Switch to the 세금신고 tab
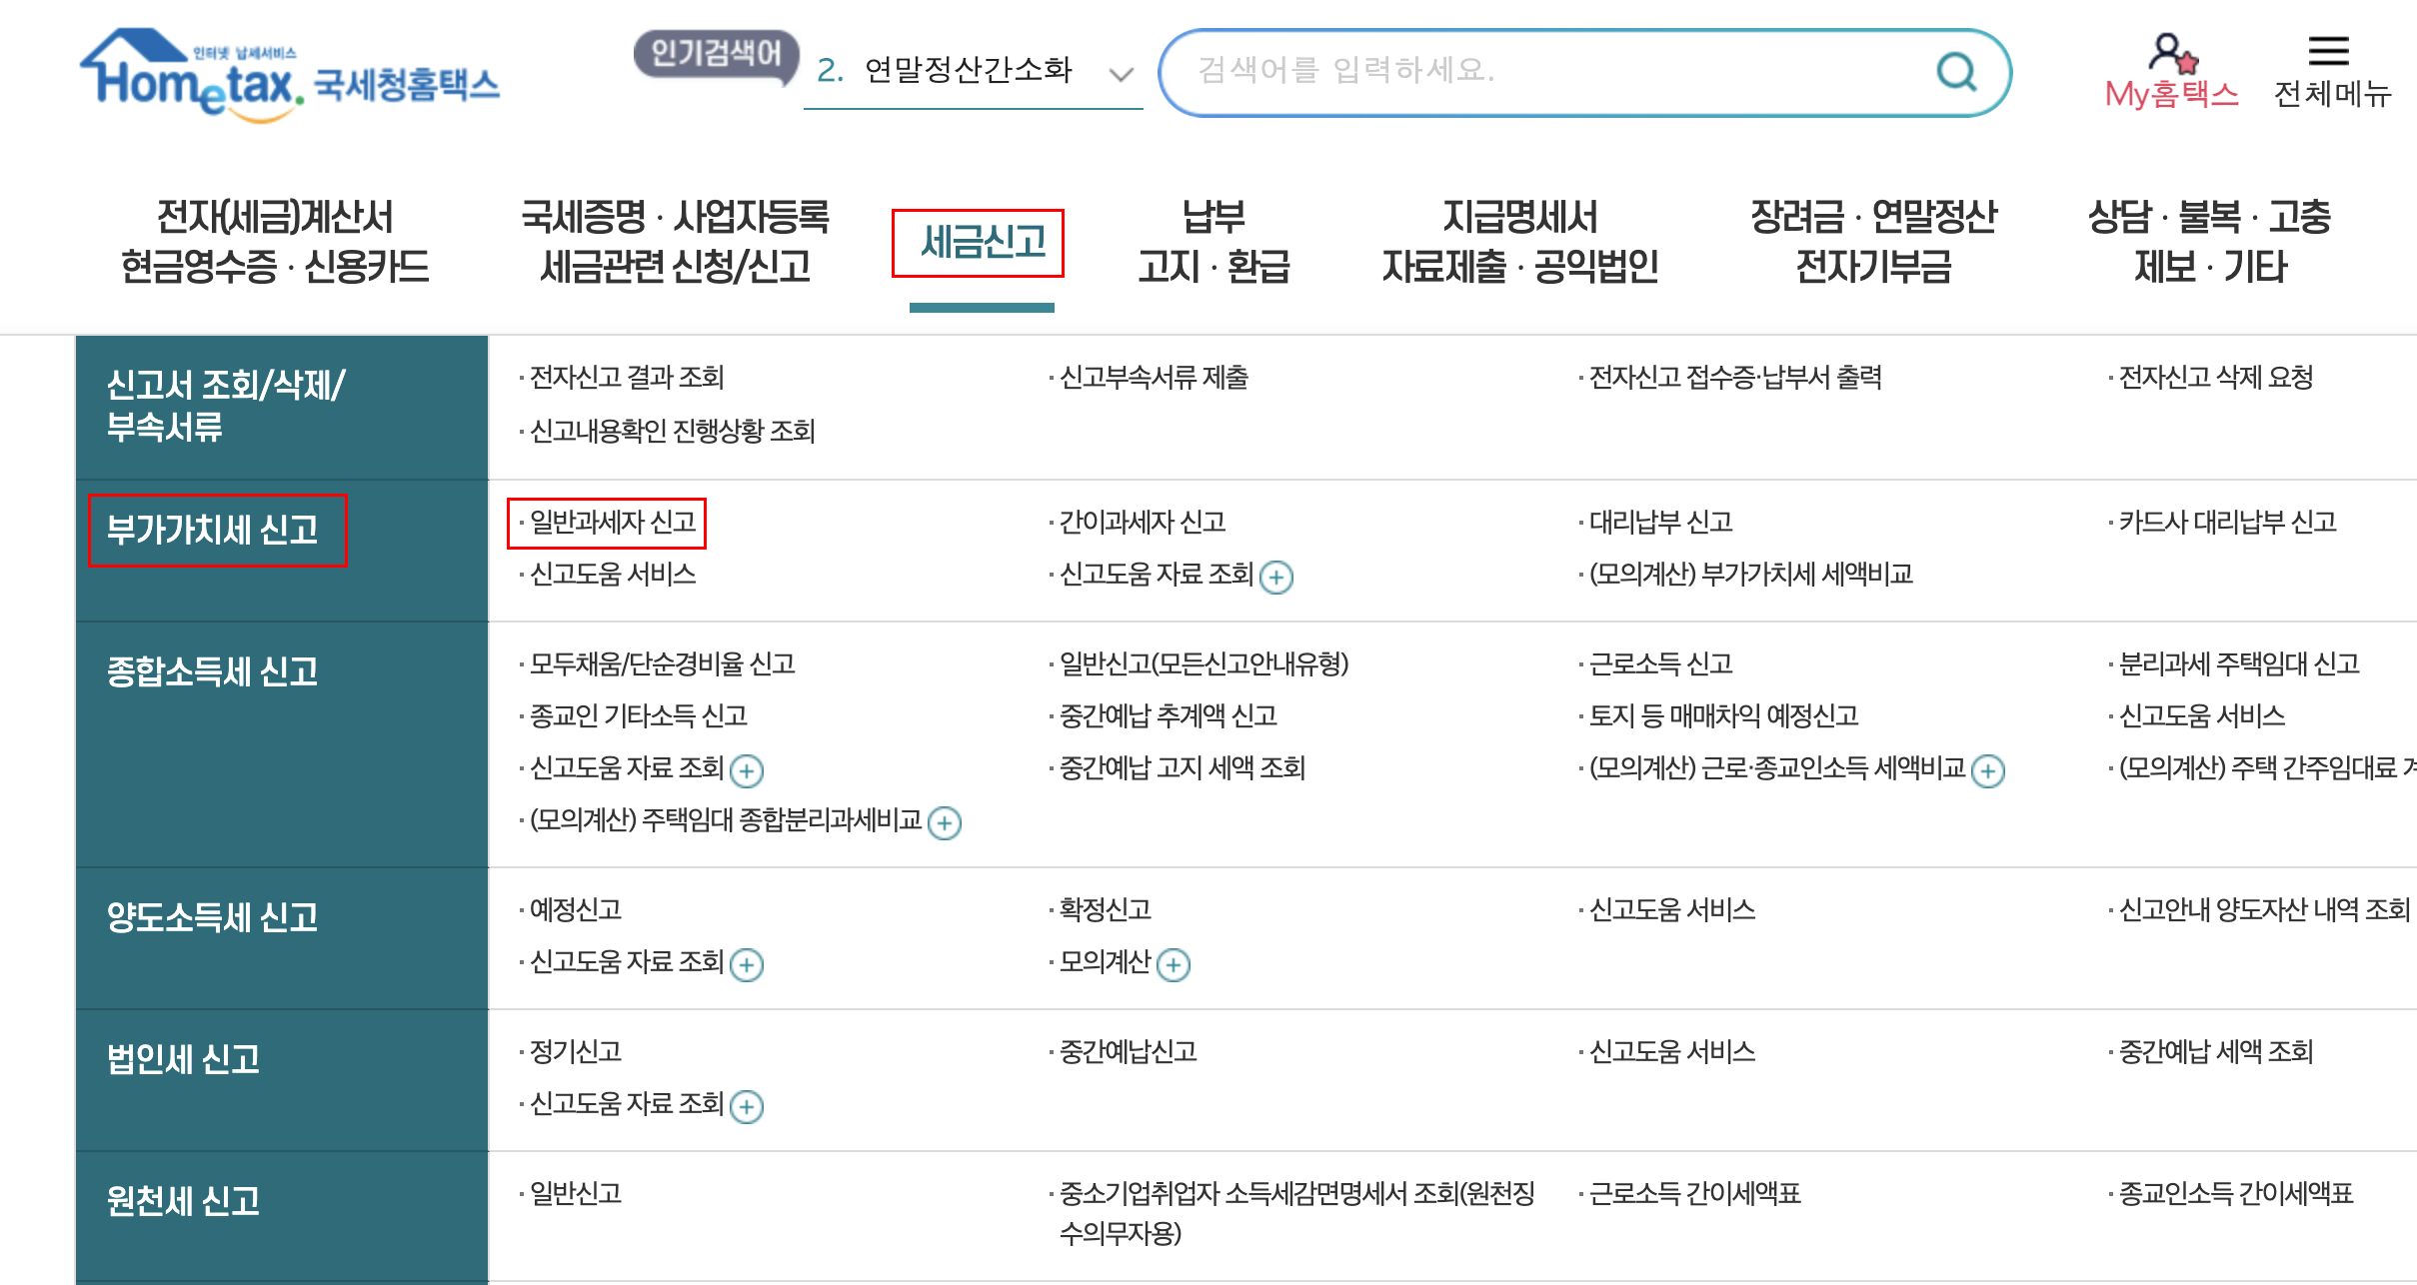2417x1285 pixels. 981,241
